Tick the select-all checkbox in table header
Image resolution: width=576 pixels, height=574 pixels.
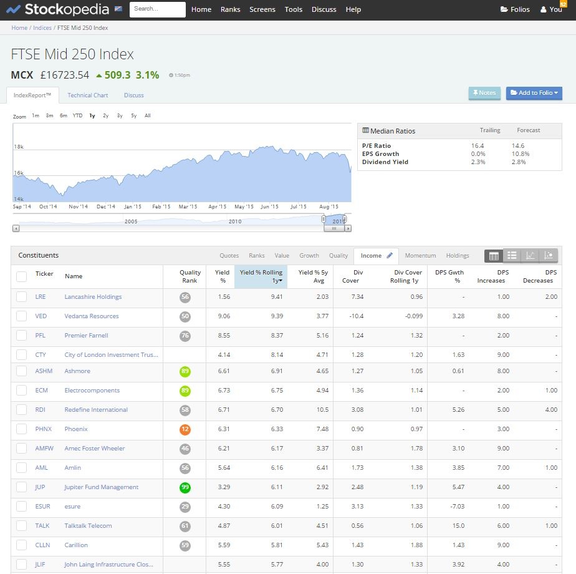tap(22, 276)
